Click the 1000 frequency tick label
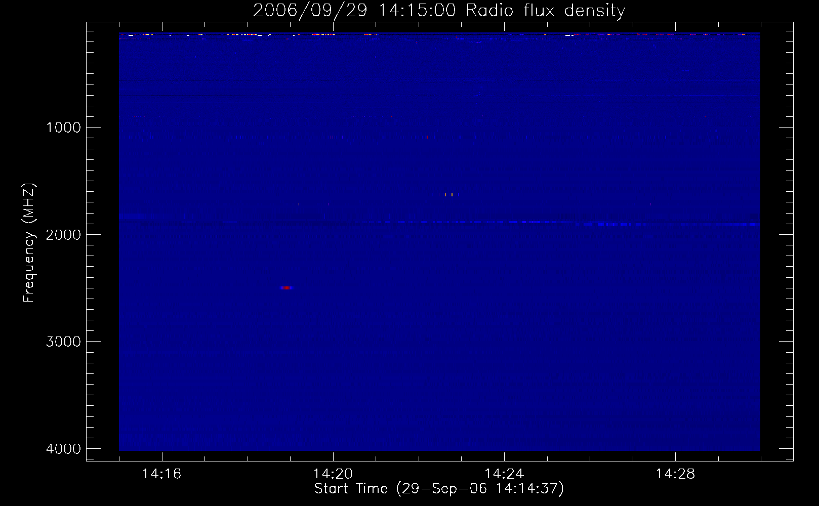 click(x=63, y=127)
